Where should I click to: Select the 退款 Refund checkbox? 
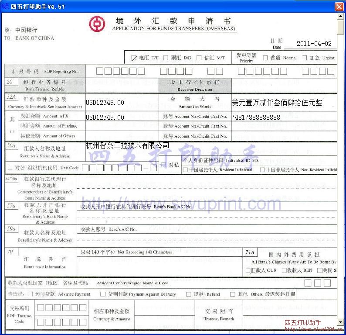point(188,294)
